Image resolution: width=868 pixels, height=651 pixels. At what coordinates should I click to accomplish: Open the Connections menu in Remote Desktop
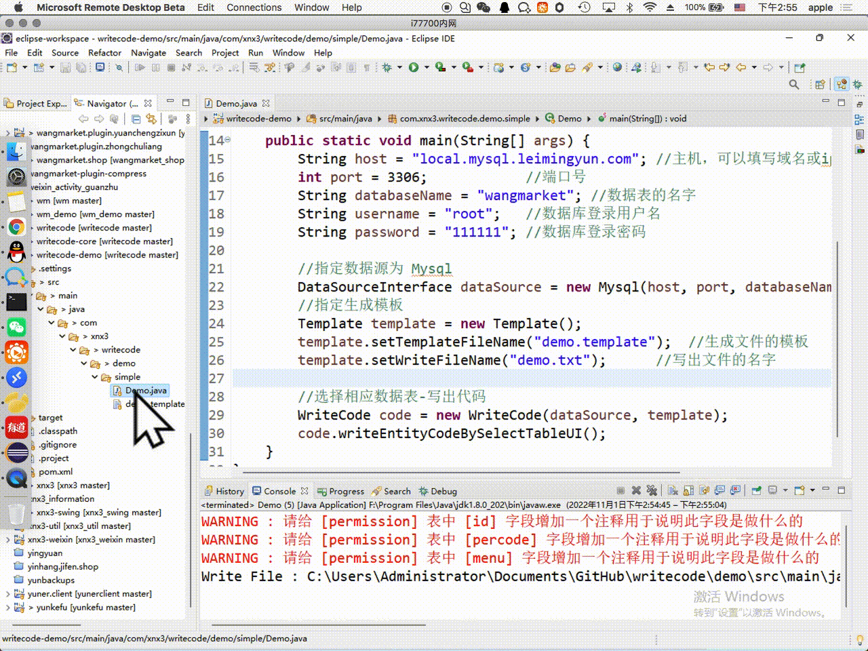[x=254, y=7]
